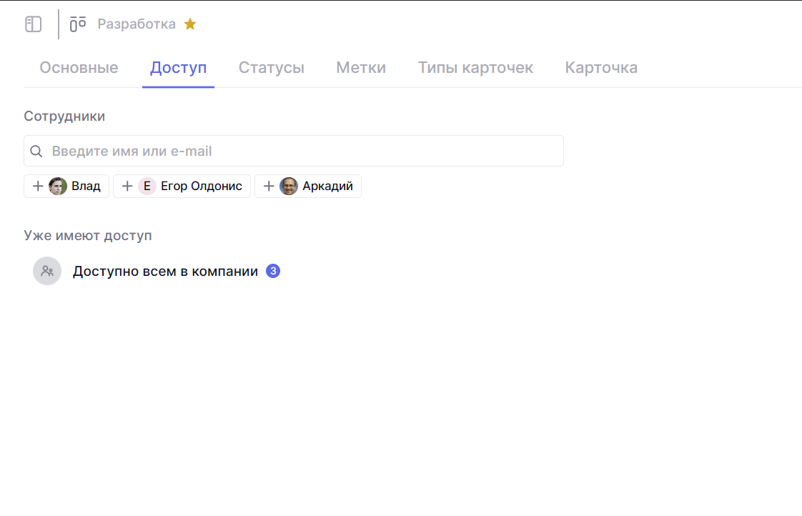Focus the name or e-mail search field
802x516 pixels.
[x=300, y=152]
